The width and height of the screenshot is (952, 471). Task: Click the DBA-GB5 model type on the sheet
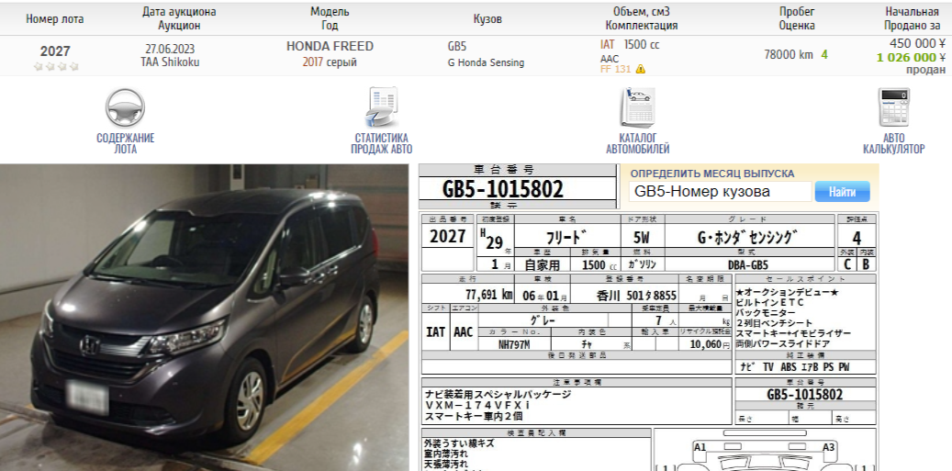(x=748, y=265)
